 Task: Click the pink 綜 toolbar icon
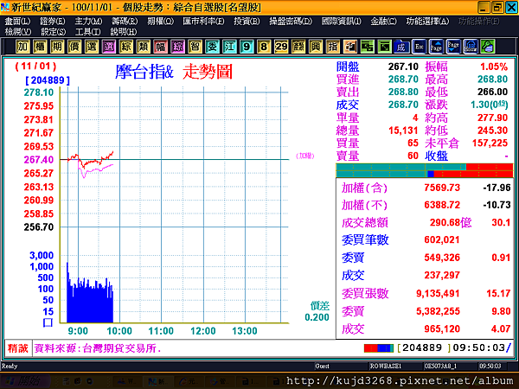click(x=177, y=47)
